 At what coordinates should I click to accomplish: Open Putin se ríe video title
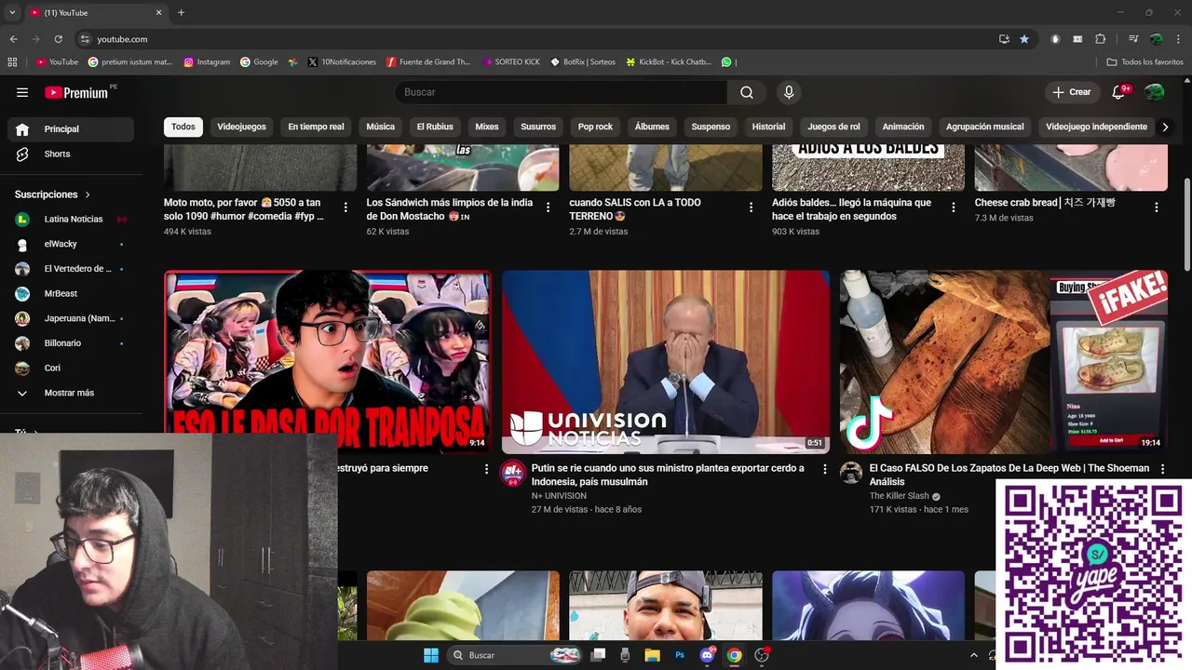pyautogui.click(x=668, y=475)
